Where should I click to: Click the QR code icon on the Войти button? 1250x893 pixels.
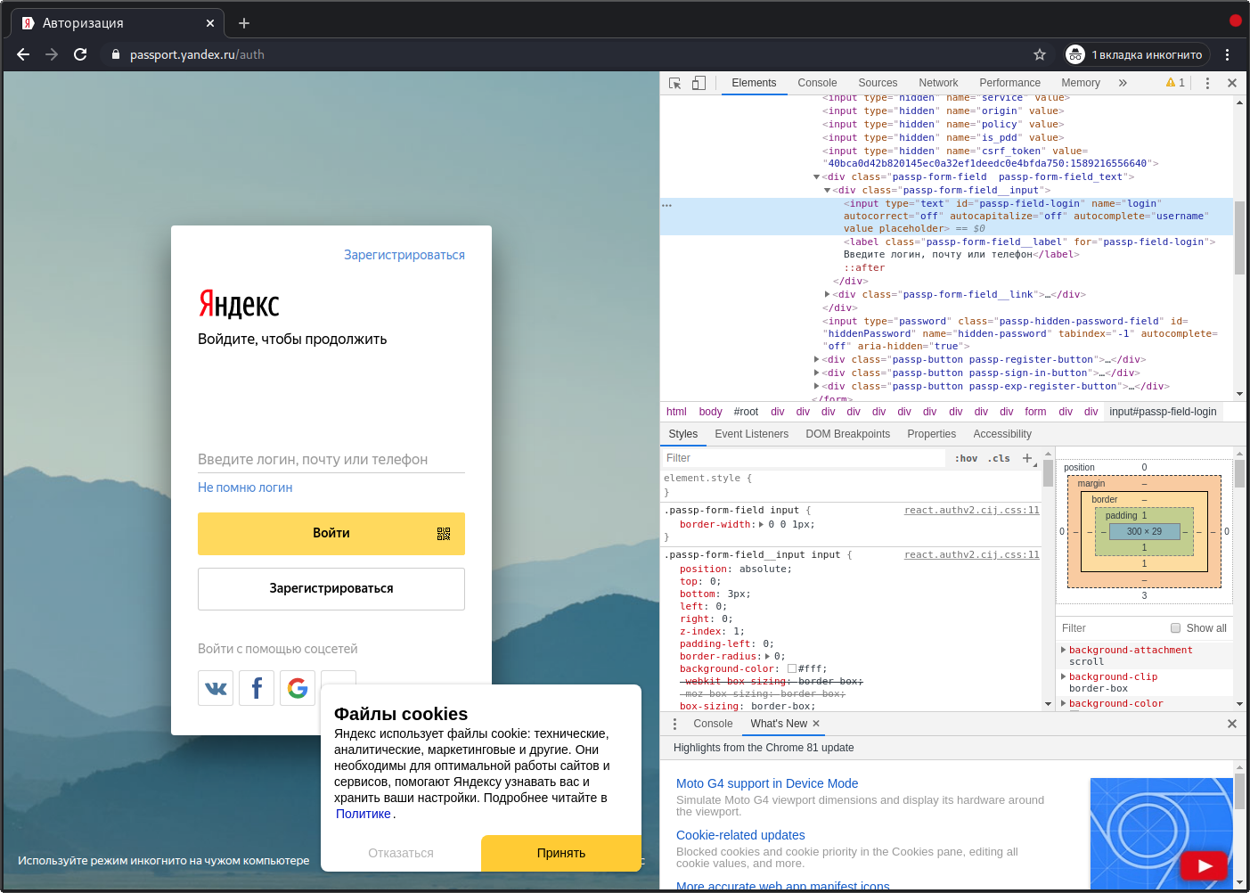coord(444,534)
